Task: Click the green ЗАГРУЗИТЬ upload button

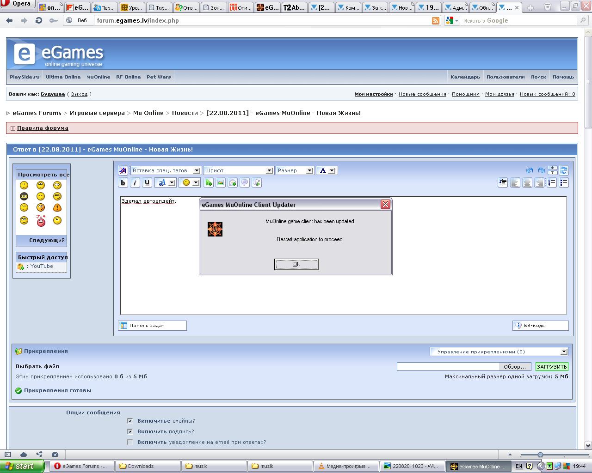Action: [x=551, y=367]
